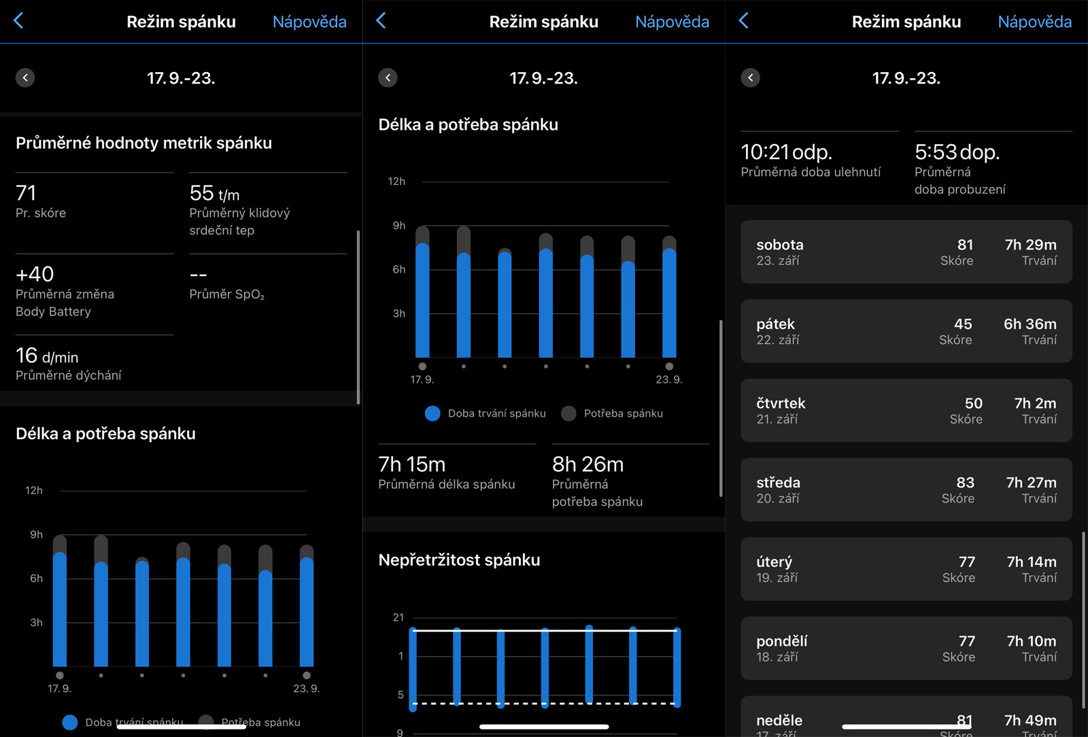
Task: View the pondělí 18. září sleep details
Action: (x=906, y=648)
